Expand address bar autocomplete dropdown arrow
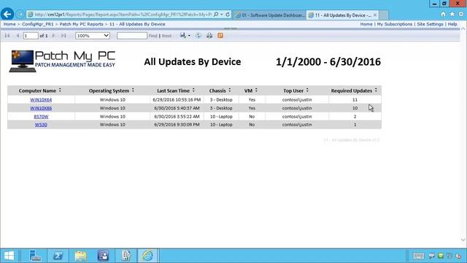Image resolution: width=467 pixels, height=263 pixels. click(x=222, y=15)
